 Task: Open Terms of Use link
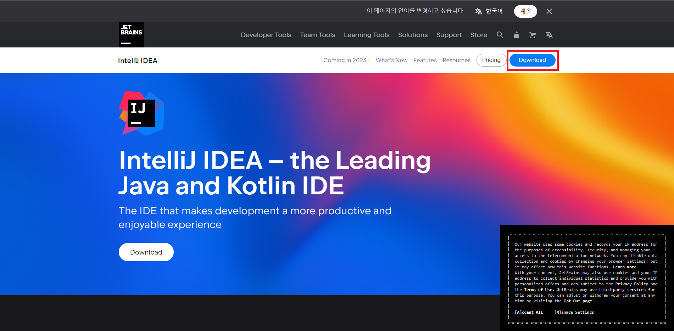(x=538, y=290)
